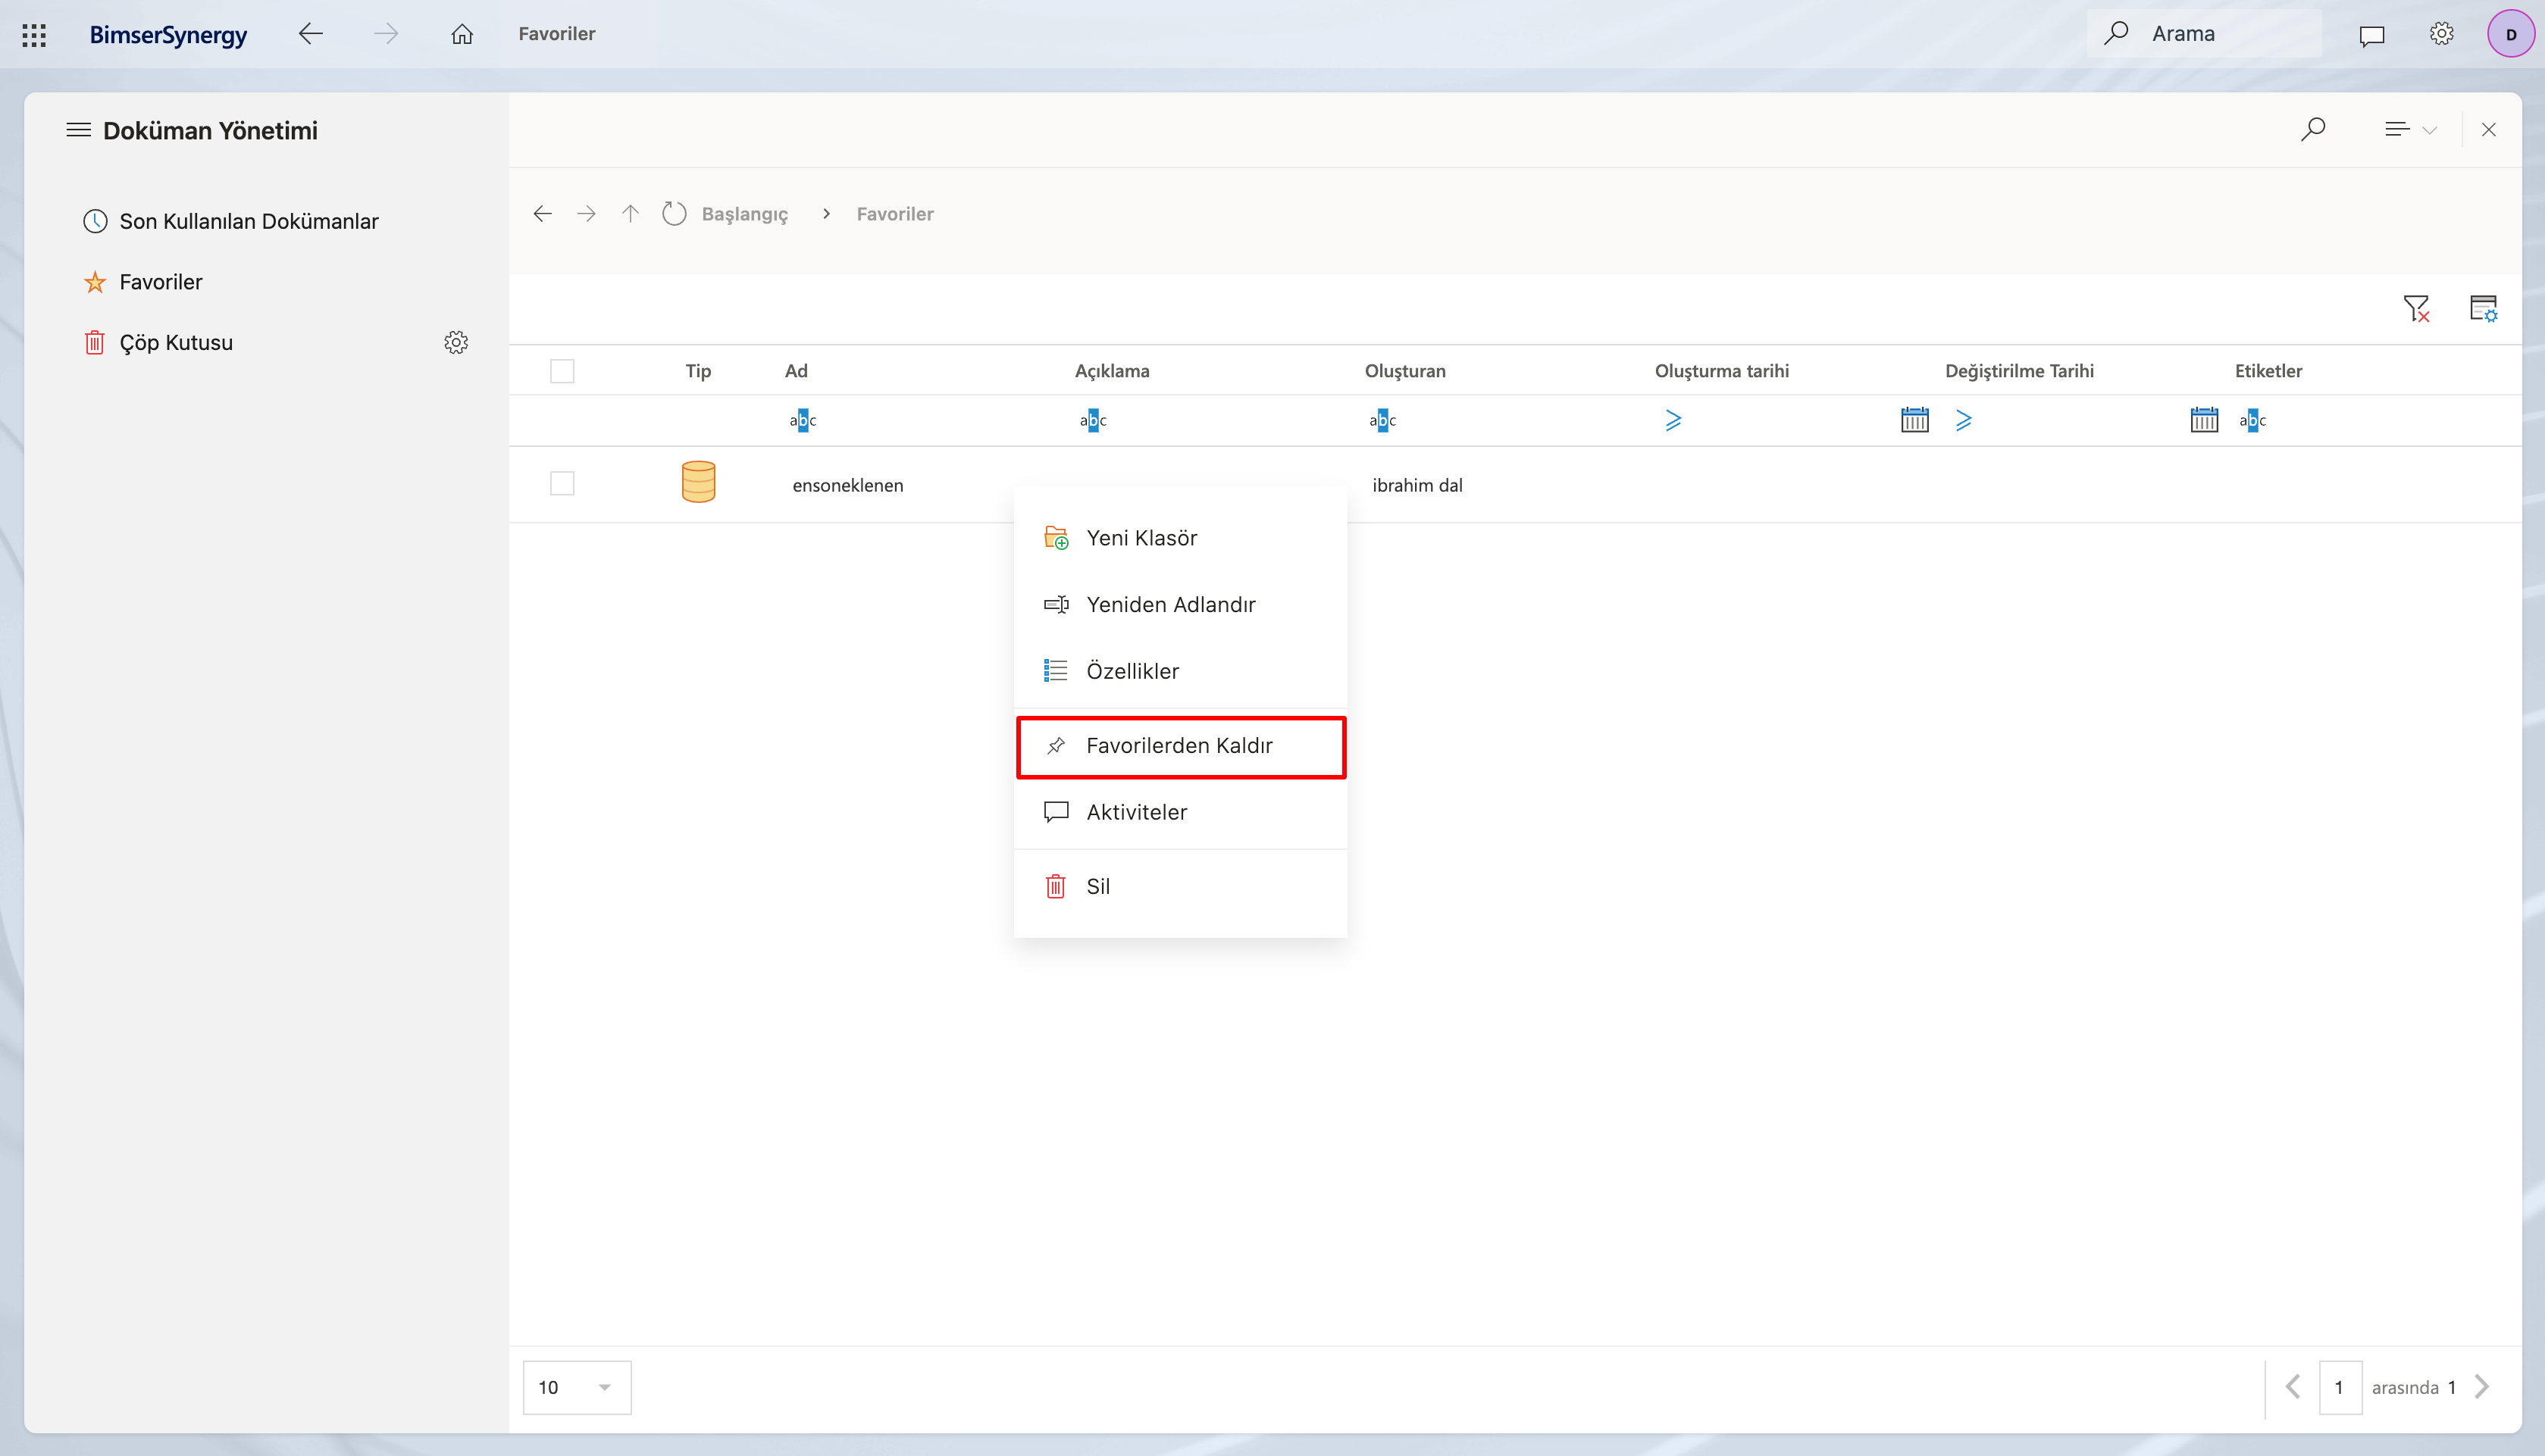
Task: Open the user profile avatar D
Action: (2511, 35)
